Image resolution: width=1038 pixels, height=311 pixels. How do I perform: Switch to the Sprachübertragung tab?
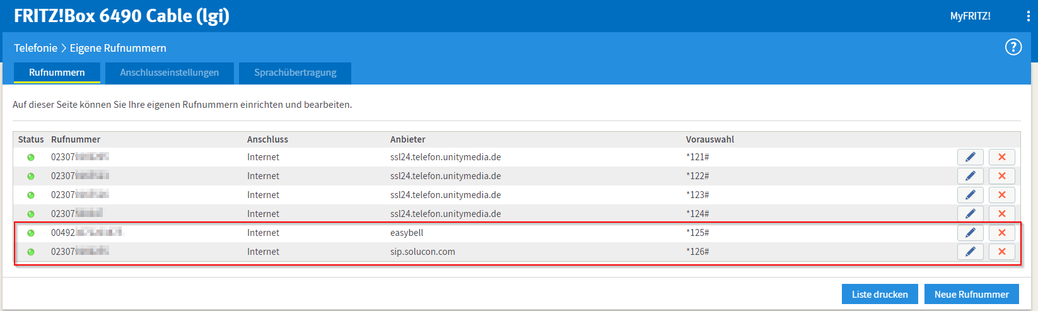(x=295, y=73)
